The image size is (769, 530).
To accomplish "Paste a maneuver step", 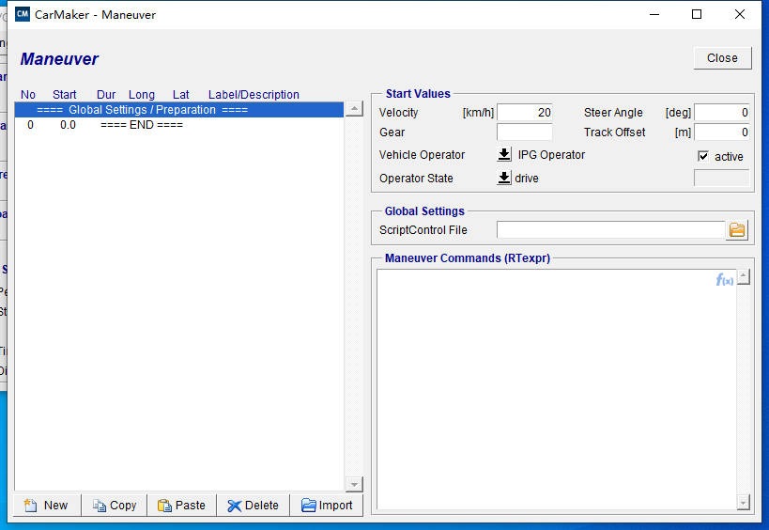I will (181, 506).
